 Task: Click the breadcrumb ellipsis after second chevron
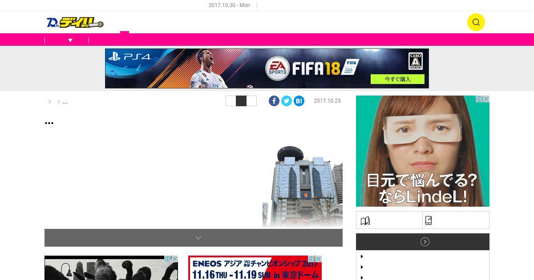pos(65,102)
